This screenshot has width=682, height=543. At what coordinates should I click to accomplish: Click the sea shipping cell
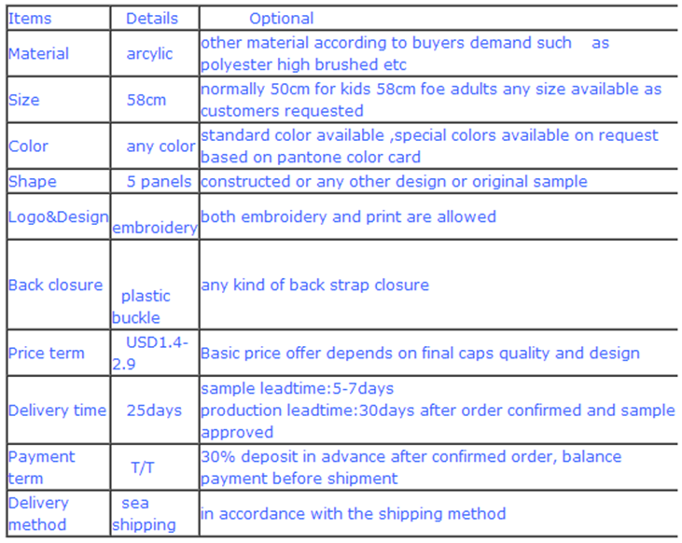[x=144, y=514]
